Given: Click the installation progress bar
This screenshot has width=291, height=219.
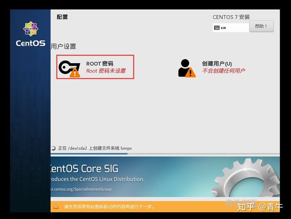Looking at the screenshot, I should 165,154.
